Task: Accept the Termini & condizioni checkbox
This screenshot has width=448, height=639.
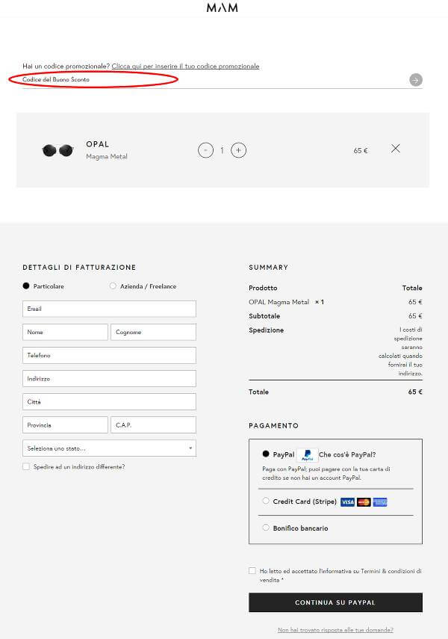Action: click(252, 571)
